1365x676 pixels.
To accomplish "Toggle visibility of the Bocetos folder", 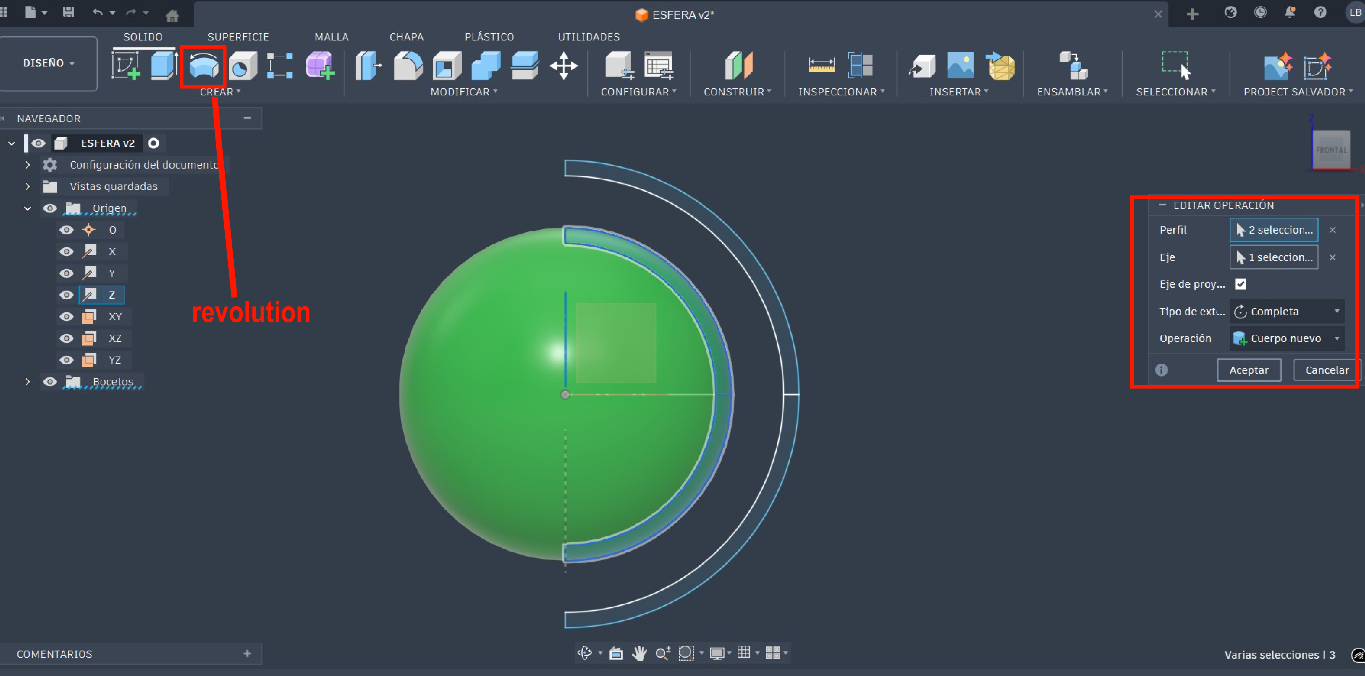I will tap(50, 382).
